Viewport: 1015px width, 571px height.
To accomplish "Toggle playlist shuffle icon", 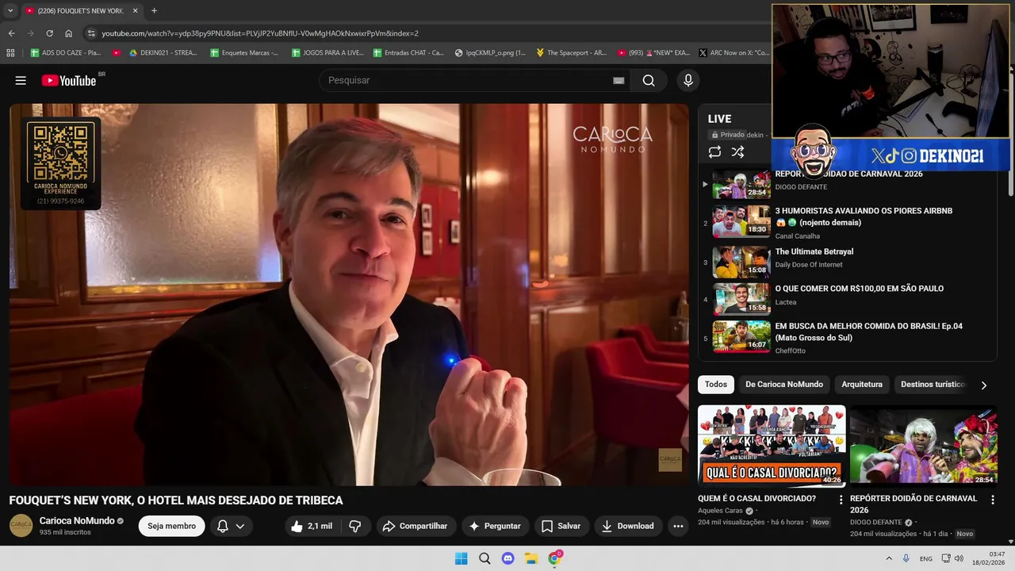I will pos(737,151).
